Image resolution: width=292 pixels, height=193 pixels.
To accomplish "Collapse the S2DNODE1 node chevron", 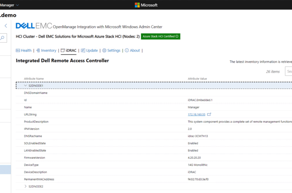I will point(25,85).
